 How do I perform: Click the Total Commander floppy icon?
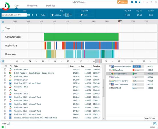(x=113, y=84)
